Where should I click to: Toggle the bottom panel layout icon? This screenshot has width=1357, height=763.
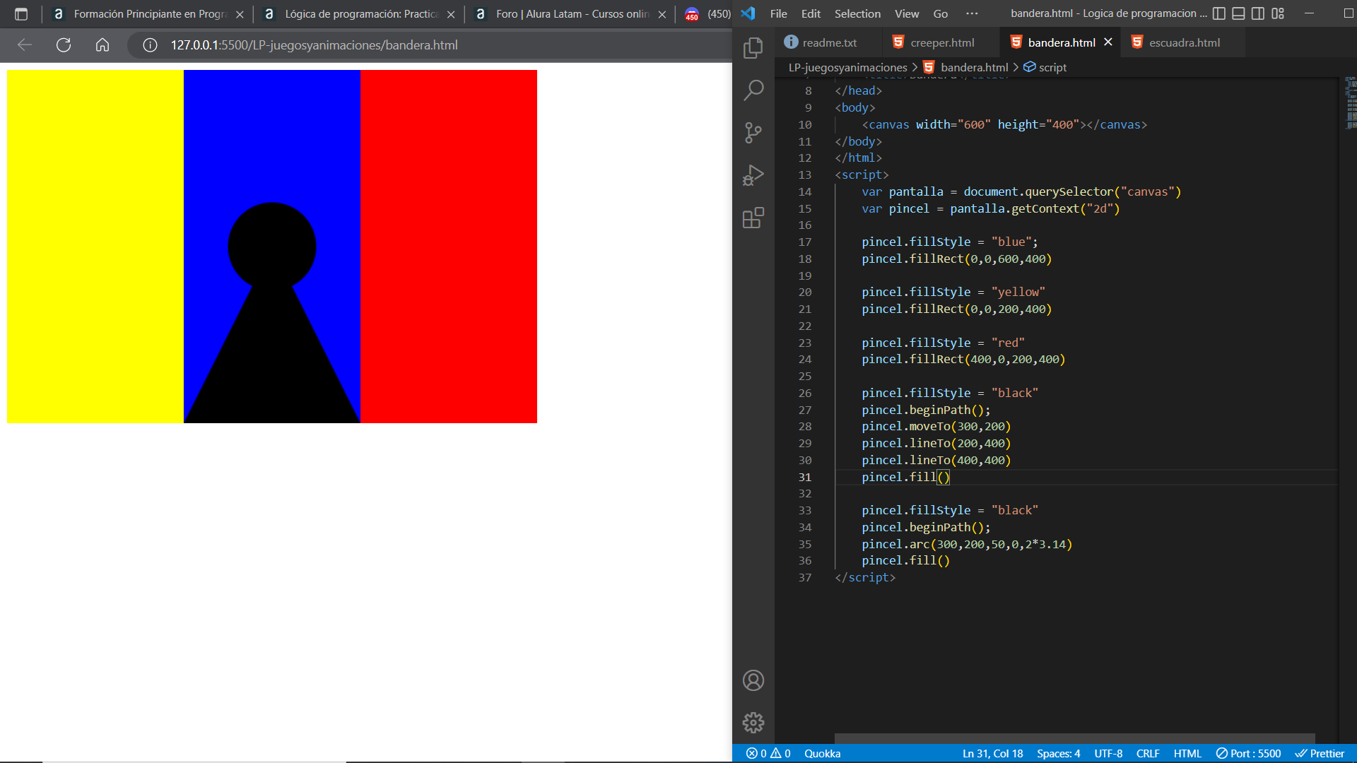point(1238,13)
